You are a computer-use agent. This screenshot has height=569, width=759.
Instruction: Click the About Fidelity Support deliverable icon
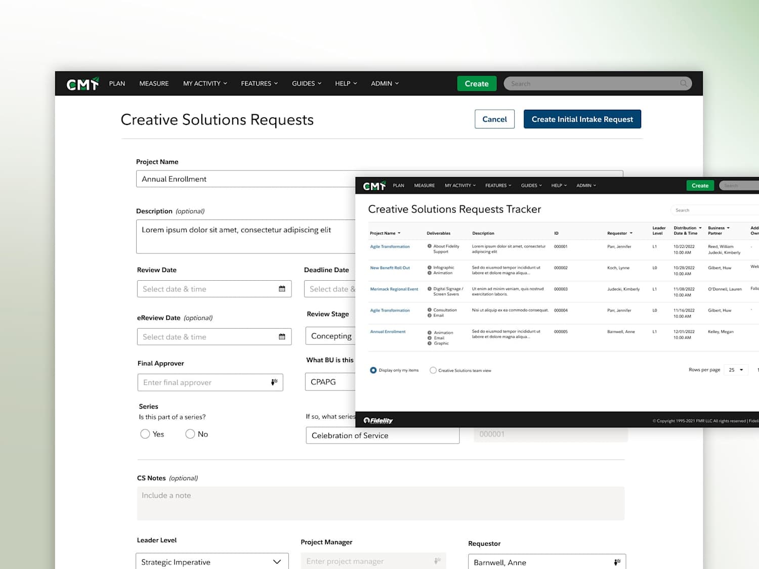pos(430,246)
